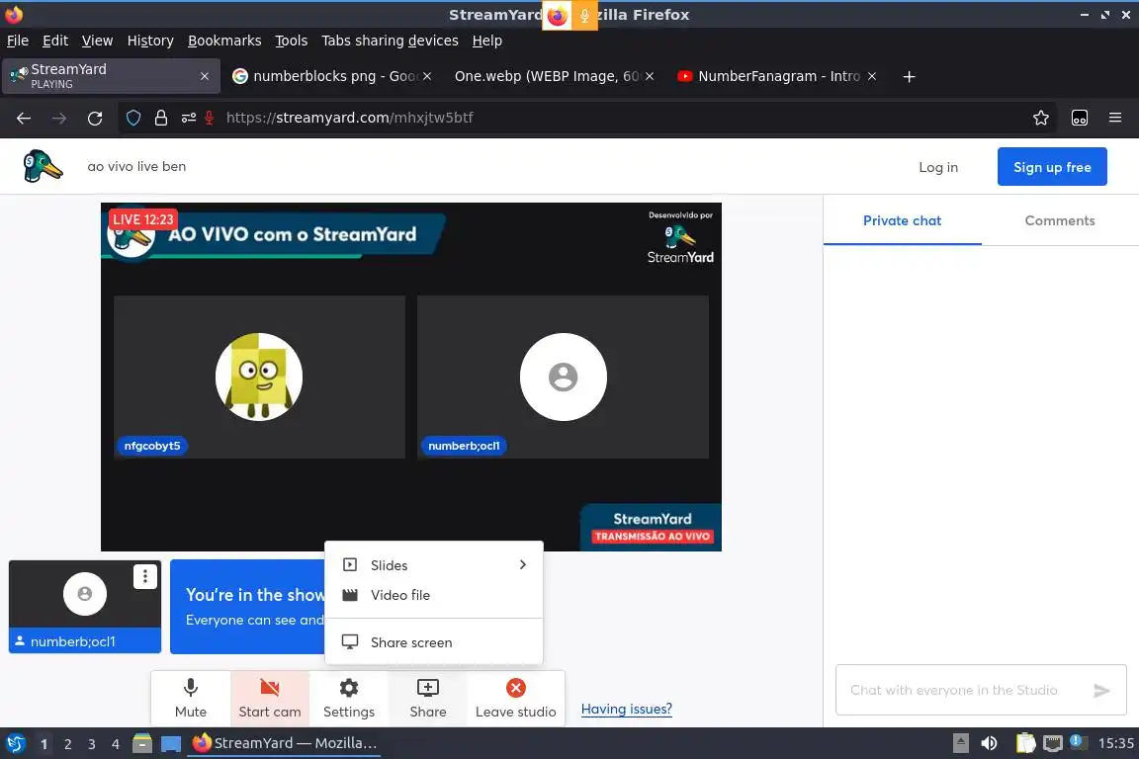1139x759 pixels.
Task: Close the NumberFanagram tab
Action: pos(872,76)
